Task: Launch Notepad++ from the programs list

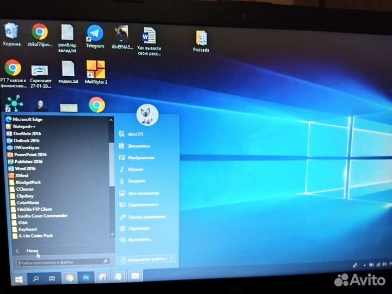Action: [x=21, y=126]
